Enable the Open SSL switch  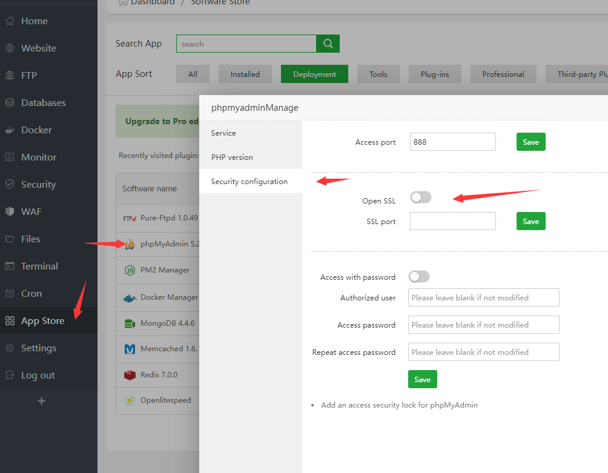click(421, 197)
